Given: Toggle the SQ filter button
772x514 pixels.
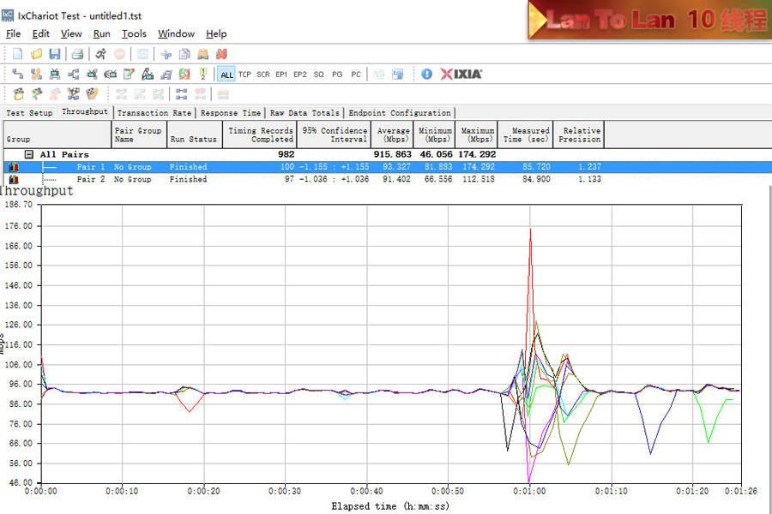Looking at the screenshot, I should click(x=319, y=75).
